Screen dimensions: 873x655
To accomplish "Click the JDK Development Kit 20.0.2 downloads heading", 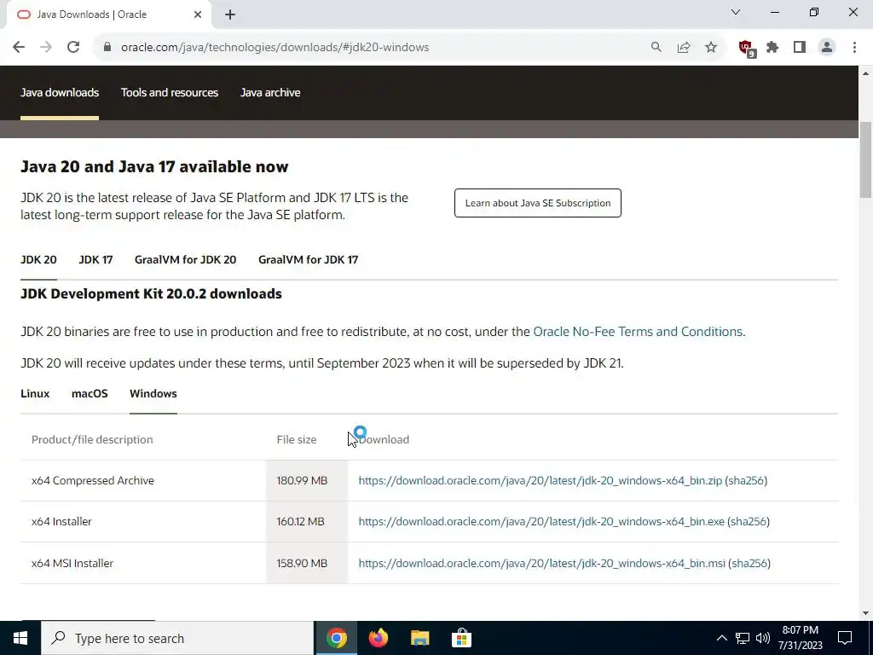I will pos(151,293).
